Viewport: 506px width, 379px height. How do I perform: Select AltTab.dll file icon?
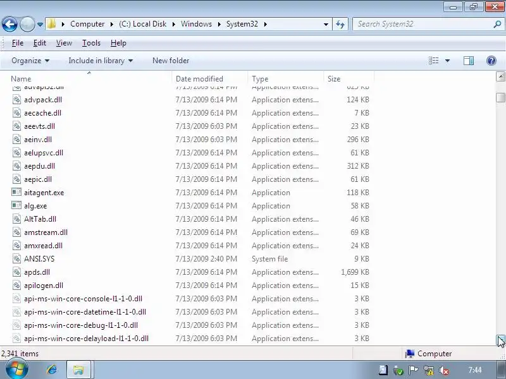coord(16,219)
